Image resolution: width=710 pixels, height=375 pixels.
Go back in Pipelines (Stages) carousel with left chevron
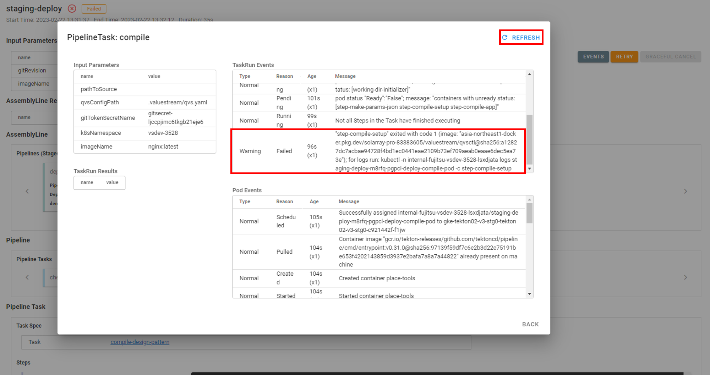pos(27,191)
